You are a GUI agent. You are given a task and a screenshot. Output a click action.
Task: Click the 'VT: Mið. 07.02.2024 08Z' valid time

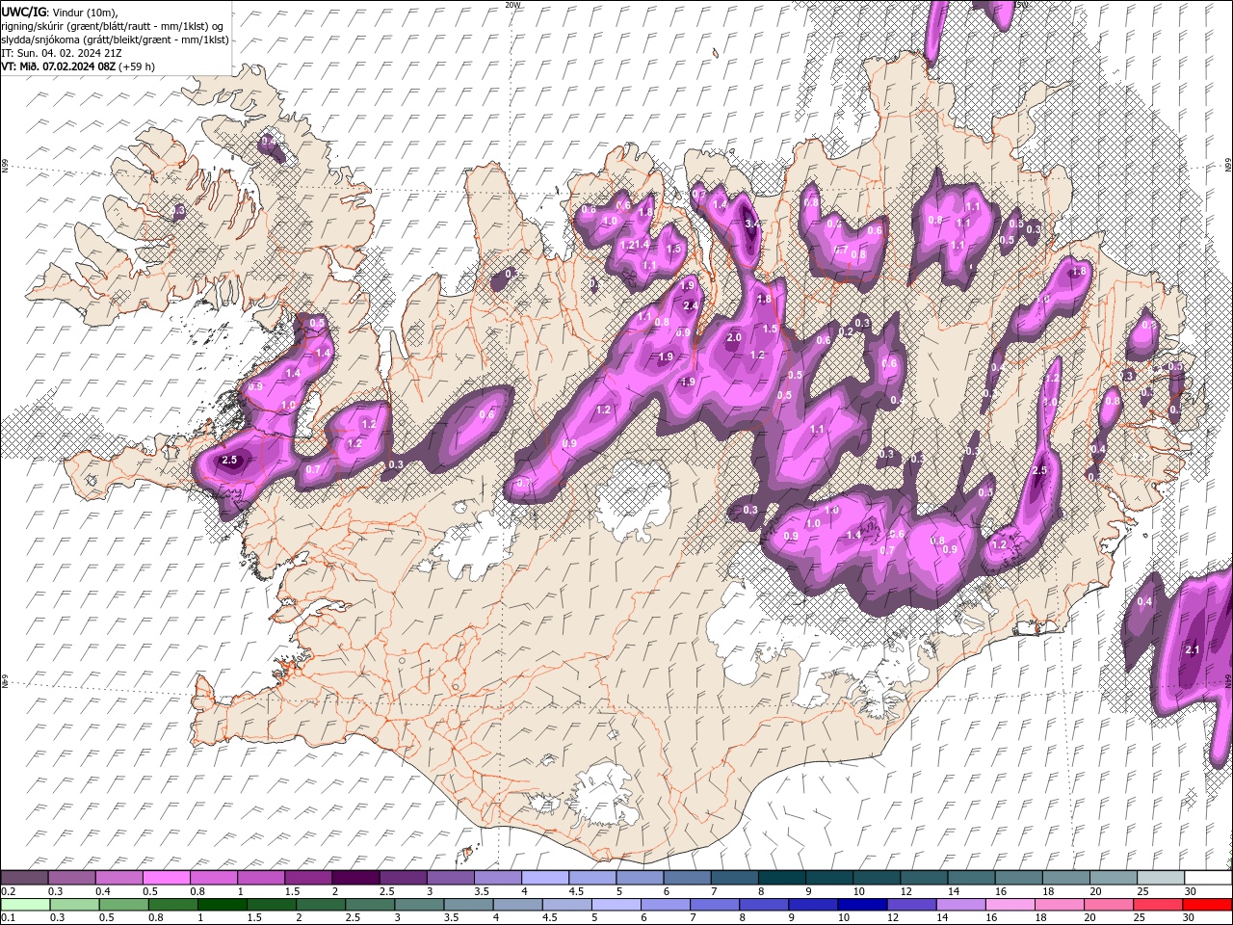coord(59,66)
